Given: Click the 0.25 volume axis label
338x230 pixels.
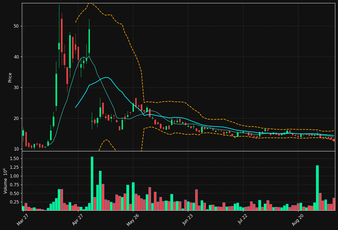Looking at the screenshot, I should pyautogui.click(x=14, y=202).
